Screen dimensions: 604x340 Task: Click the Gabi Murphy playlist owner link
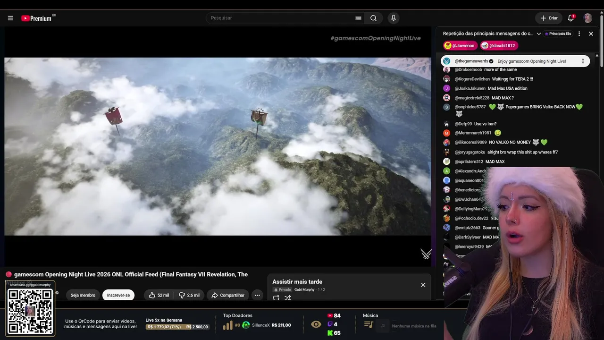click(x=304, y=289)
